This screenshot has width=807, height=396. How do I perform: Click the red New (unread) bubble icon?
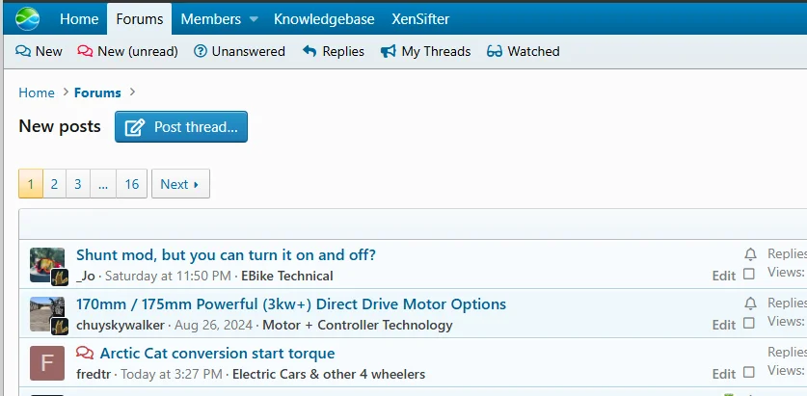(85, 51)
